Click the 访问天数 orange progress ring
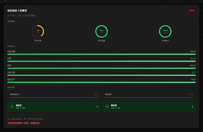Viewport: 203px width, 132px height. [38, 31]
